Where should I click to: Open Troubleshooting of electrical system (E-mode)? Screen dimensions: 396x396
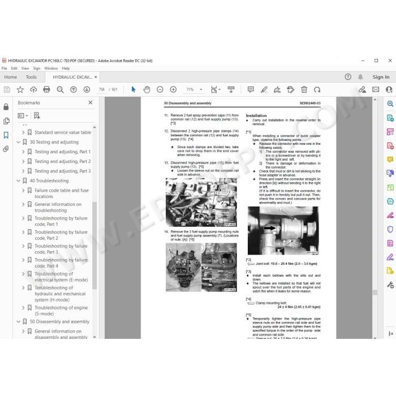[61, 277]
